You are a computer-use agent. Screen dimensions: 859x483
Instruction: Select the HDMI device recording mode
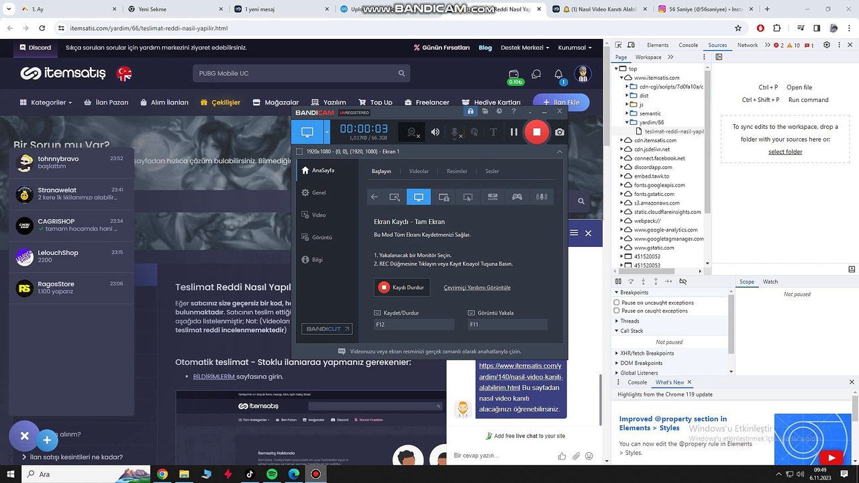coord(493,197)
